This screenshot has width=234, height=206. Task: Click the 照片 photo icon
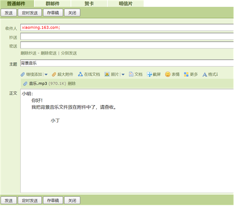(x=107, y=74)
